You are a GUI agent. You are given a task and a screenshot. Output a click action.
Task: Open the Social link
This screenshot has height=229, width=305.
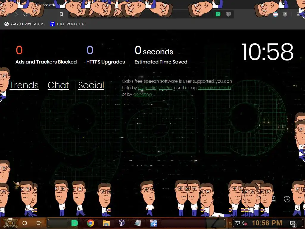(91, 85)
